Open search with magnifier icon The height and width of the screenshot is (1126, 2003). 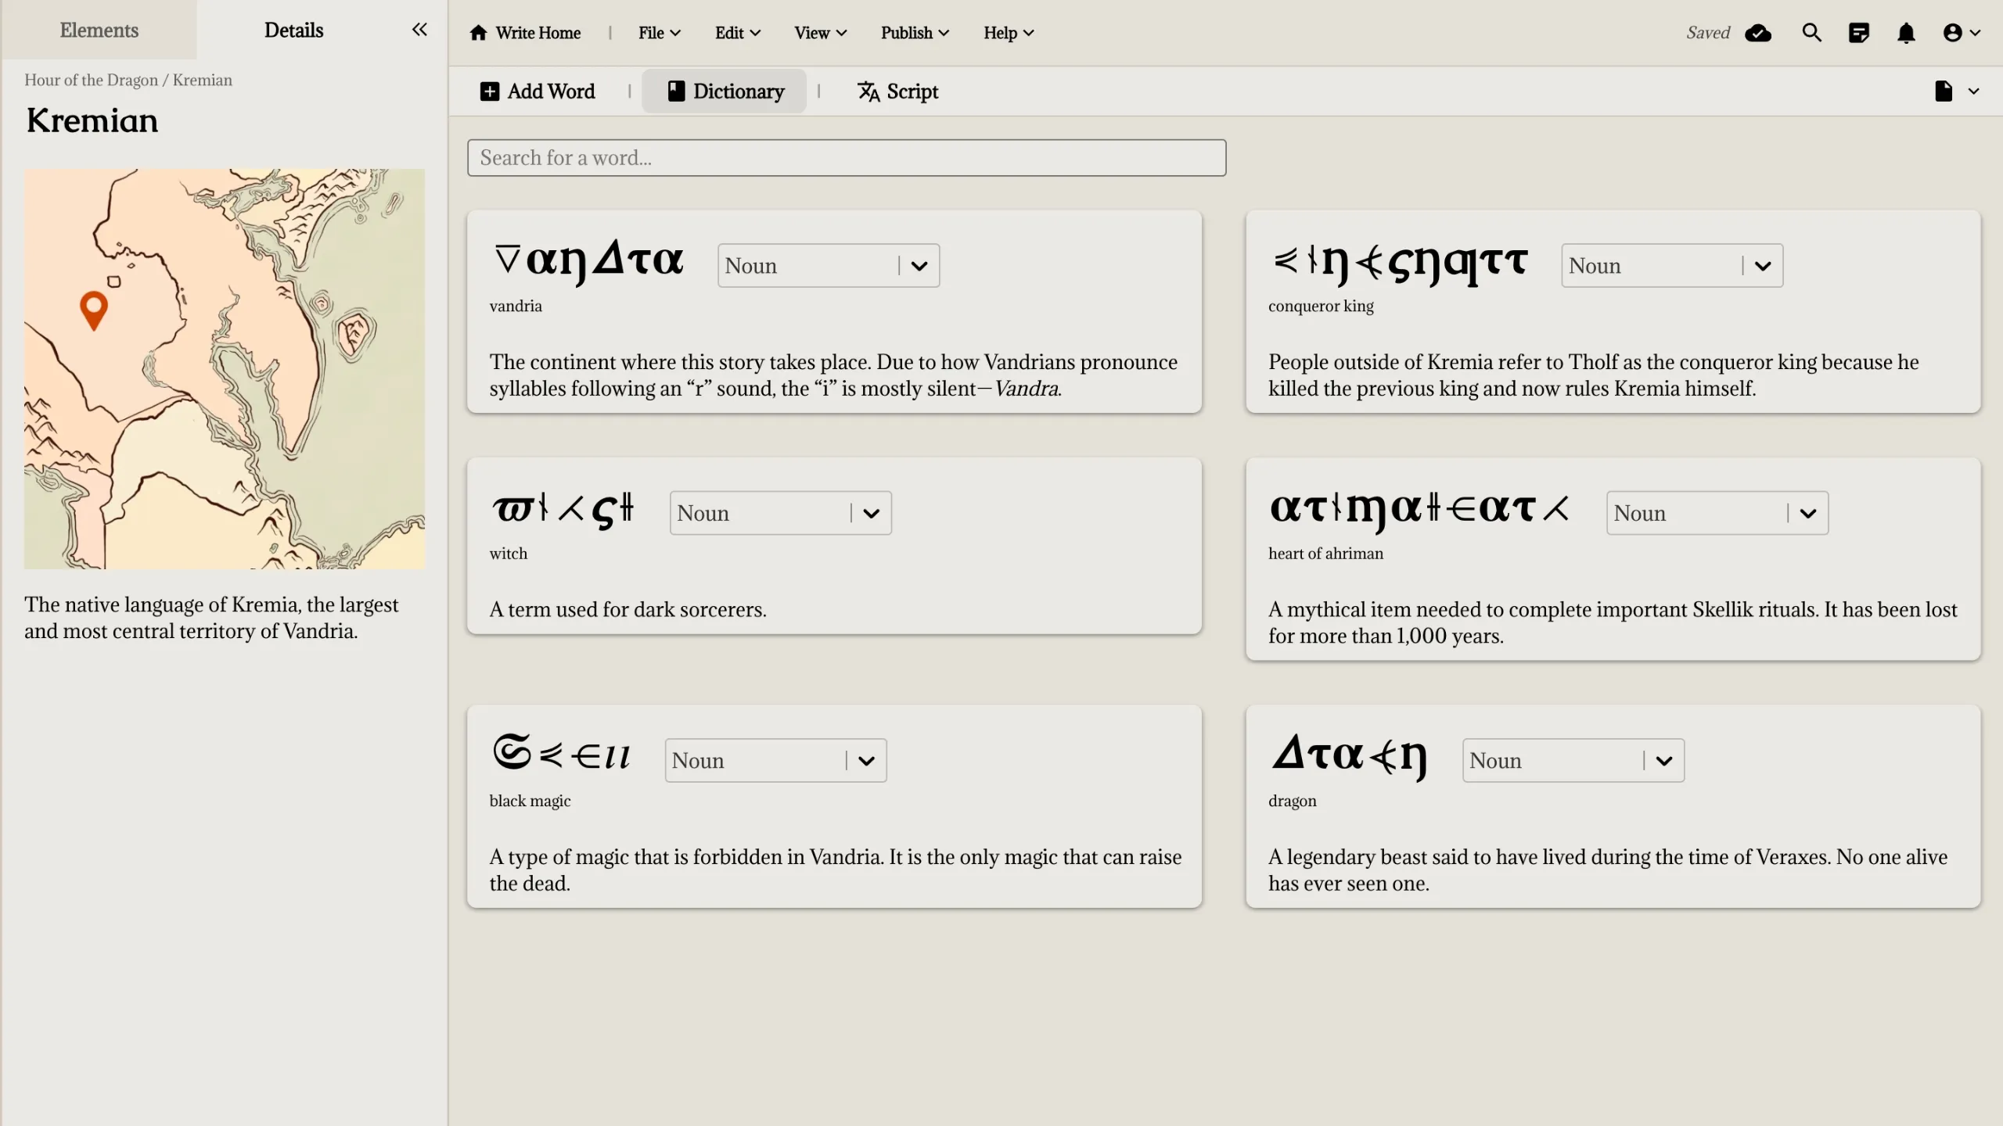1811,33
